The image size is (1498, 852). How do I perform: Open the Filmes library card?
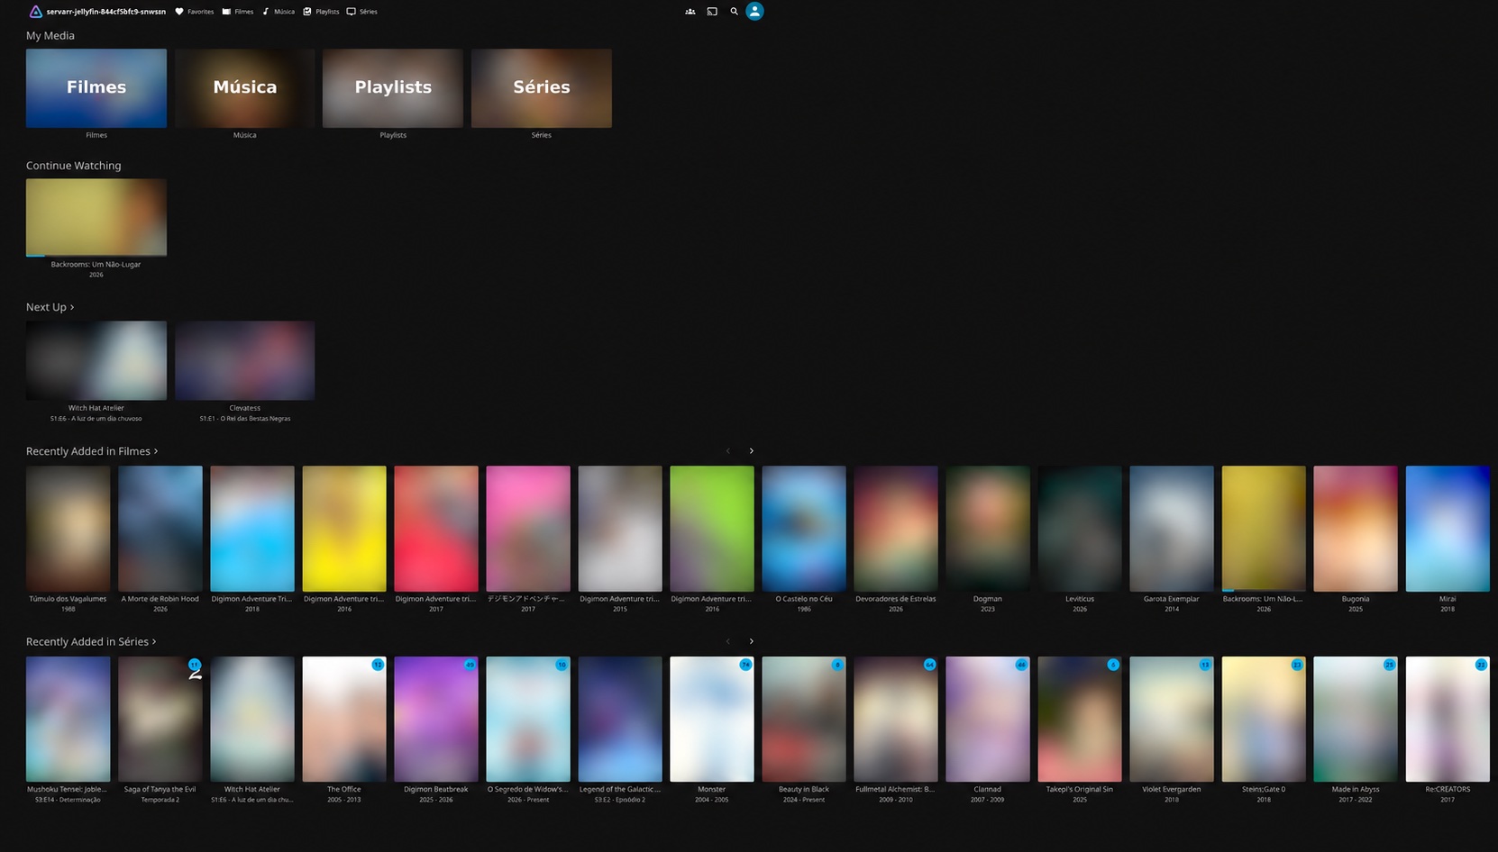coord(96,88)
